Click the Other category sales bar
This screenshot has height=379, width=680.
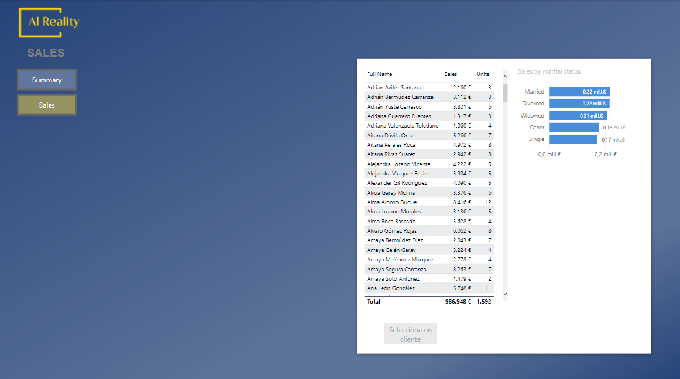click(x=573, y=128)
